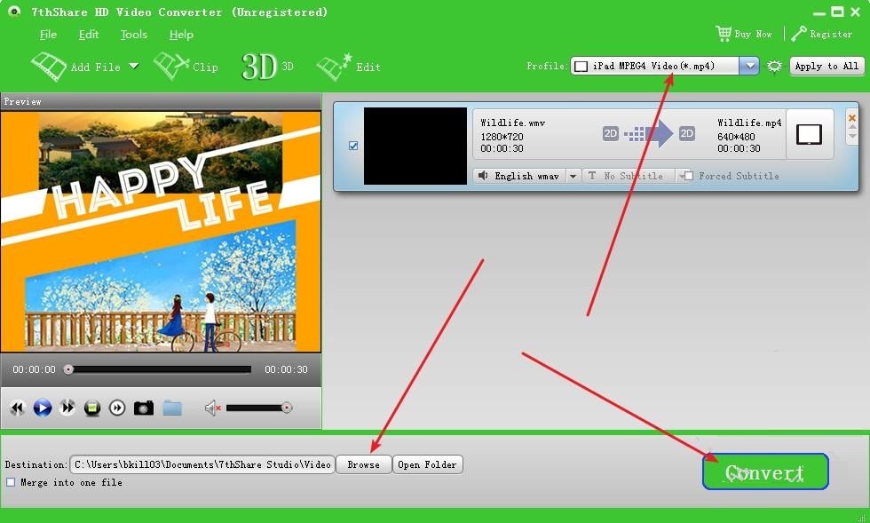The height and width of the screenshot is (523, 870).
Task: Move file up with the up arrow
Action: tap(852, 128)
